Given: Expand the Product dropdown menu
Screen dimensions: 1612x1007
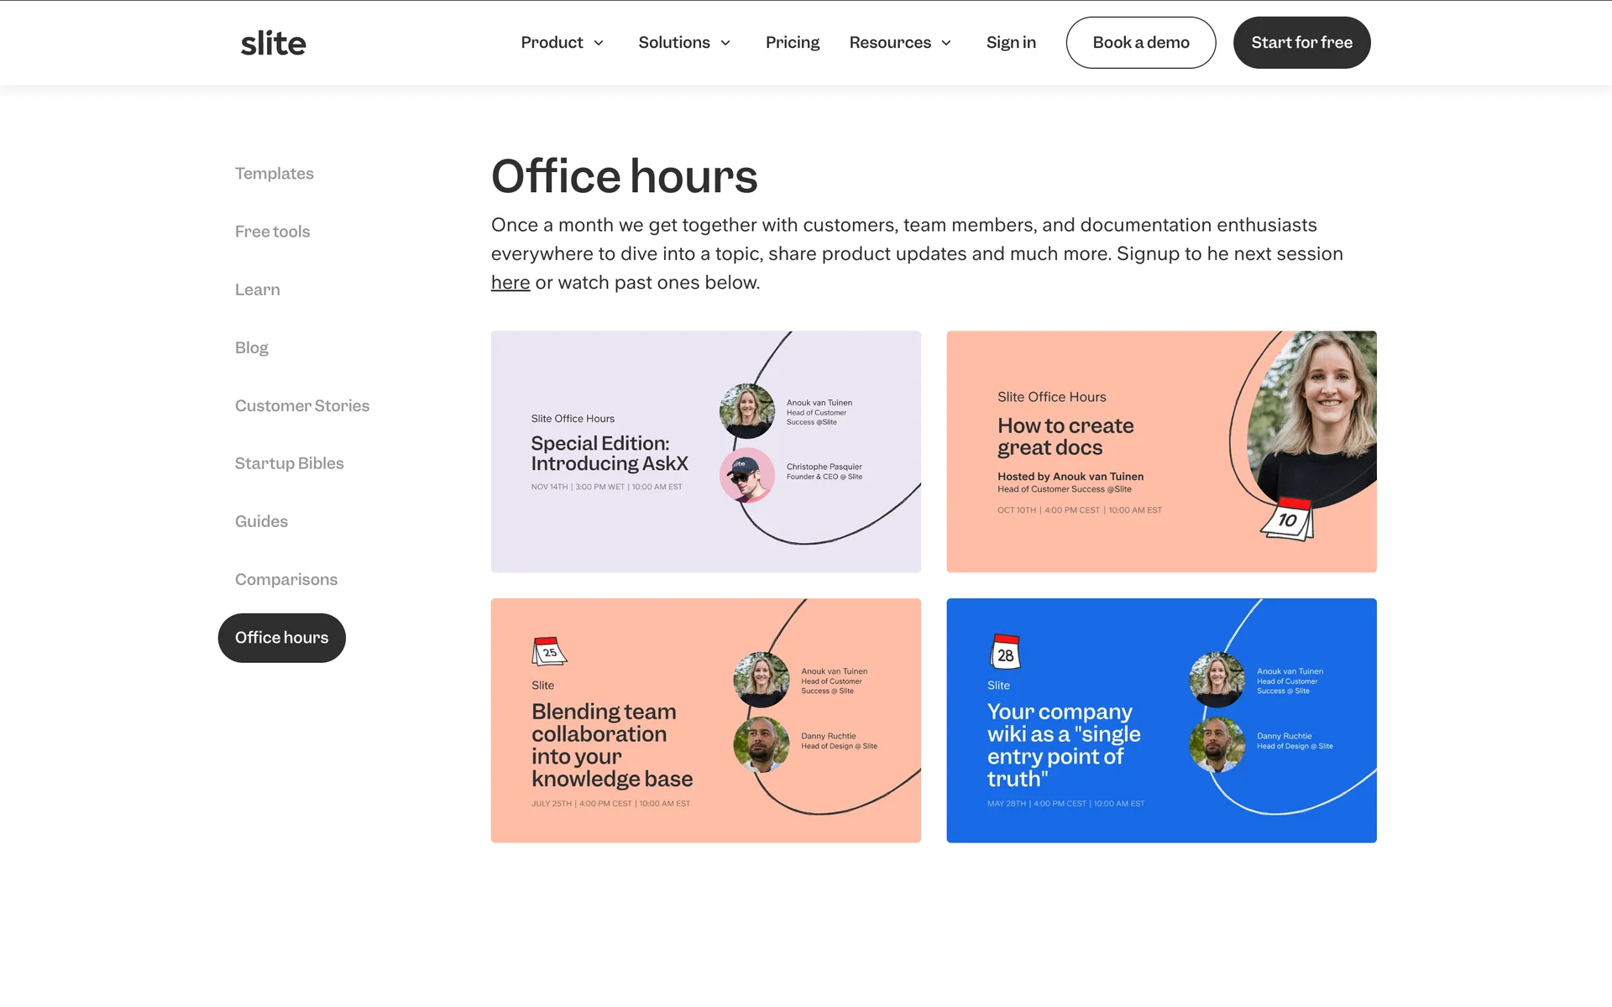Looking at the screenshot, I should 562,43.
